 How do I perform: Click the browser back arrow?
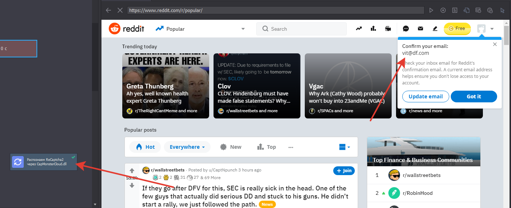click(x=108, y=10)
